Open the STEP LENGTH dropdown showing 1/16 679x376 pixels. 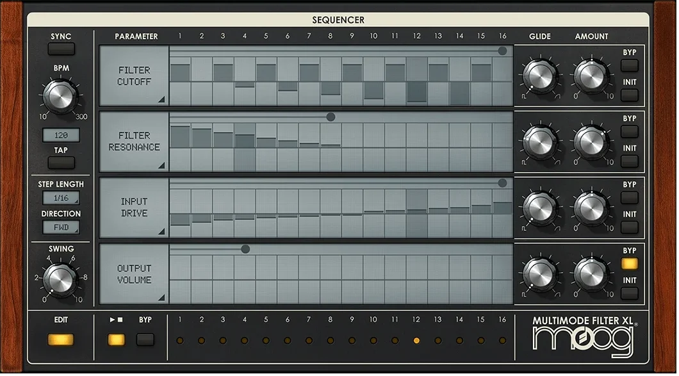[61, 198]
